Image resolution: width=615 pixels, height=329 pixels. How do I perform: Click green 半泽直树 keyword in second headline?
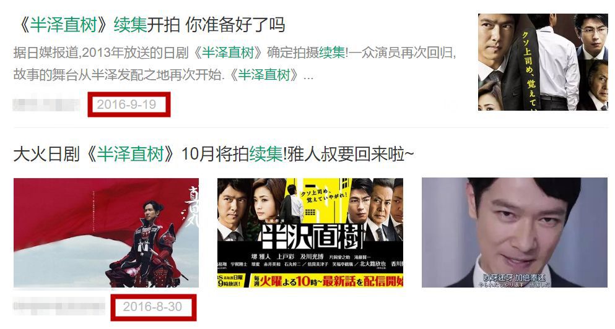click(x=130, y=154)
